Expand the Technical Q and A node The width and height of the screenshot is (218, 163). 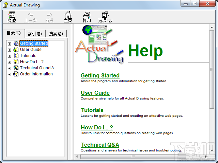click(x=9, y=68)
